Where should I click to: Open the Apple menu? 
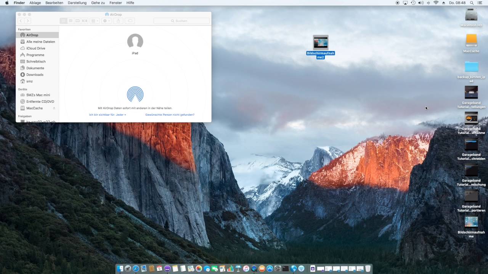coord(7,3)
